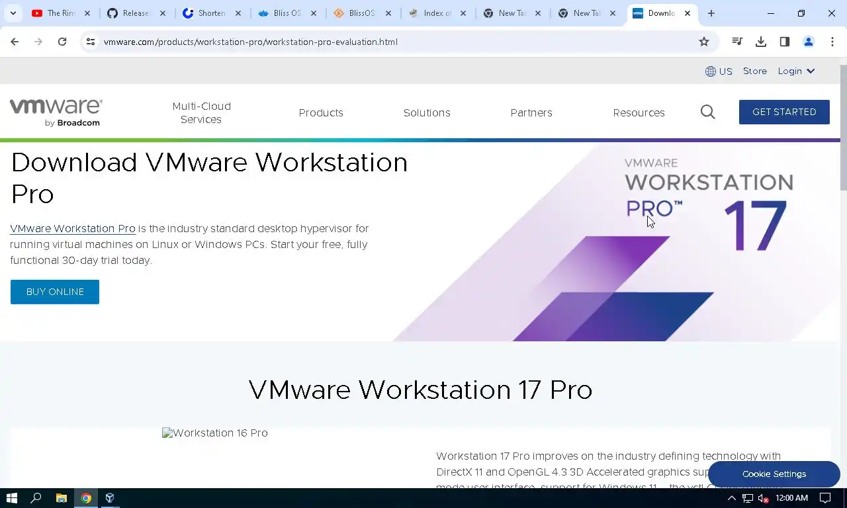
Task: Open the Windows notification center
Action: point(825,498)
